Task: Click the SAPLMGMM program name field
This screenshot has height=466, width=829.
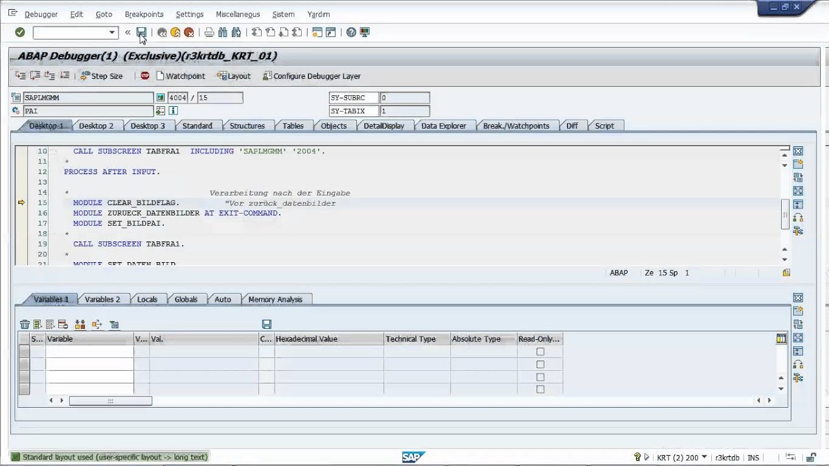Action: click(x=88, y=98)
